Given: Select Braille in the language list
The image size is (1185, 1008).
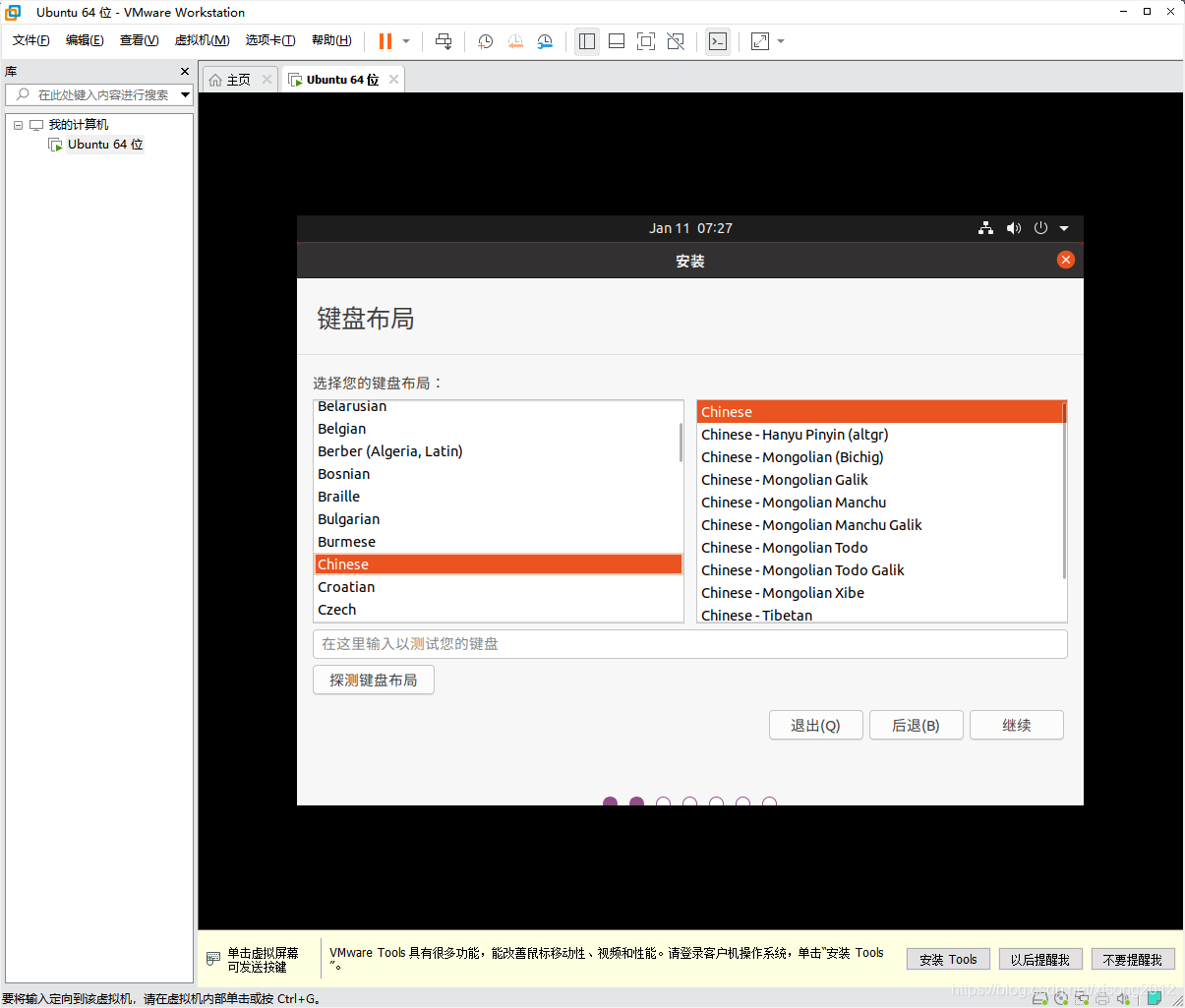Looking at the screenshot, I should tap(498, 497).
